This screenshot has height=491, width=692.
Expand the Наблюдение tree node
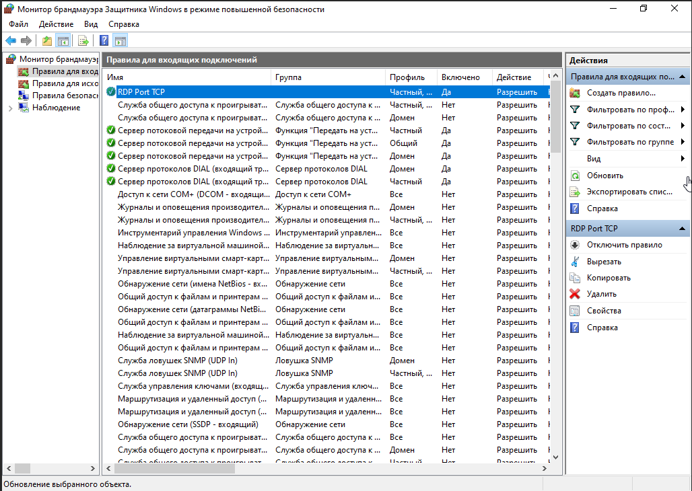(x=10, y=108)
